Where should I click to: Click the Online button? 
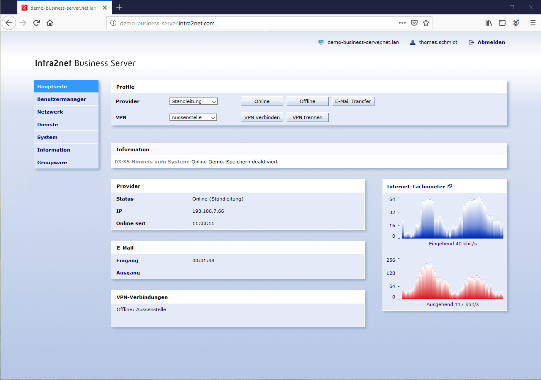262,101
